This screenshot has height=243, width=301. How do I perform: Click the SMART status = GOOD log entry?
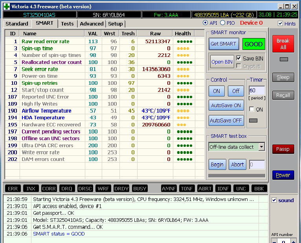59,234
